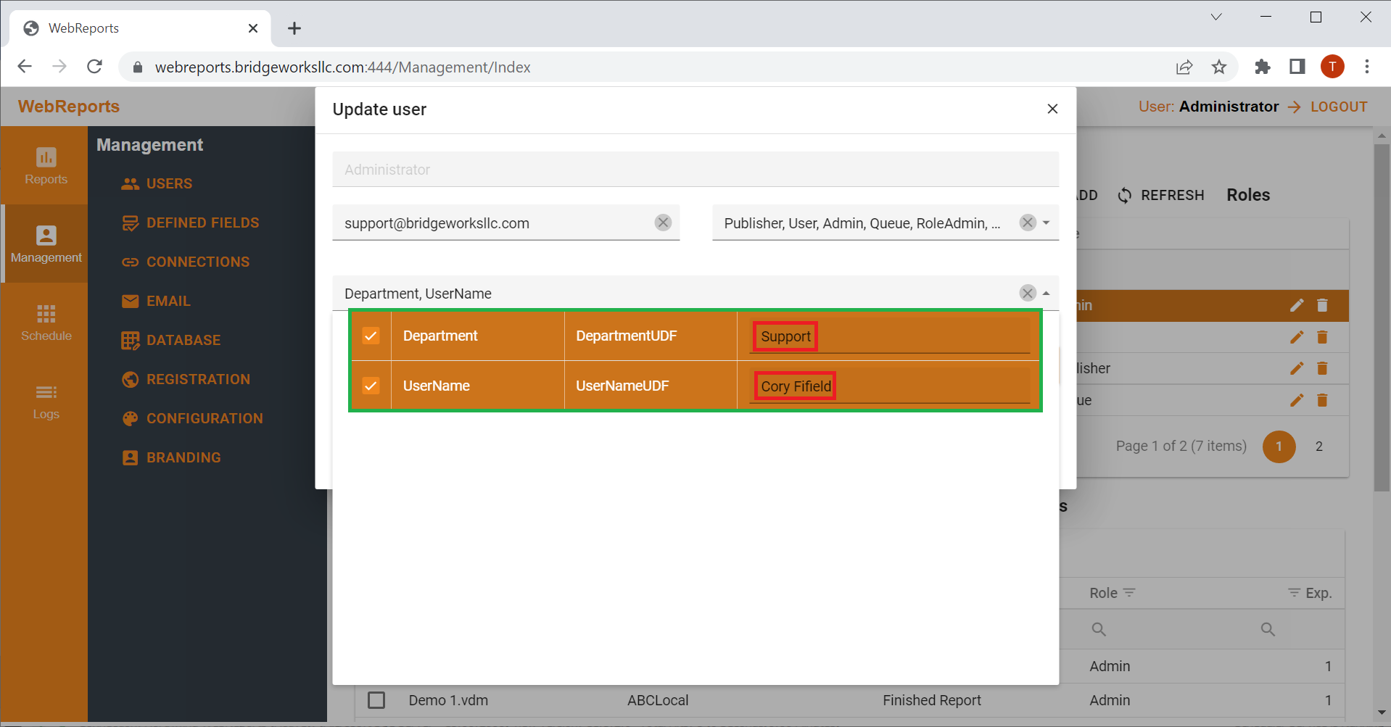Open Configuration menu item
Image resolution: width=1391 pixels, height=727 pixels.
192,418
